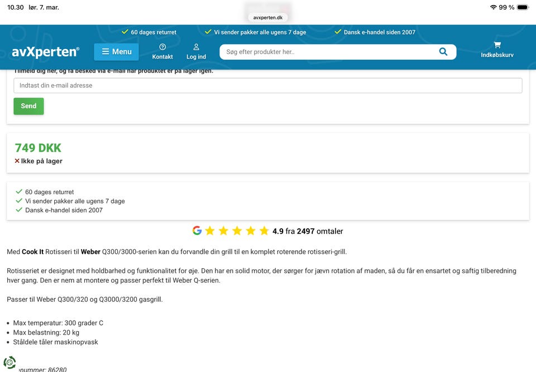Click the Wi-Fi status icon
Image resolution: width=536 pixels, height=372 pixels.
[x=493, y=7]
